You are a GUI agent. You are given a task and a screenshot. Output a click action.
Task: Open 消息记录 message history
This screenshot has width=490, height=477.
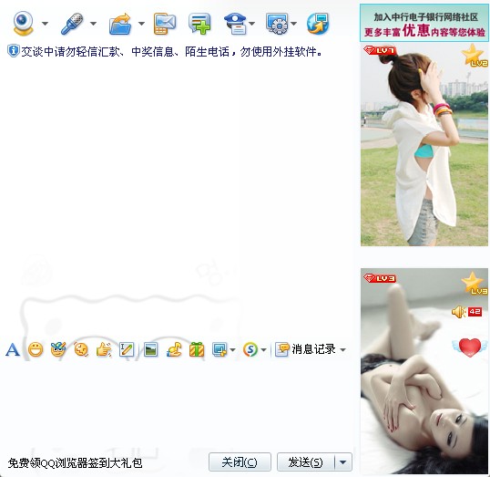pos(305,349)
